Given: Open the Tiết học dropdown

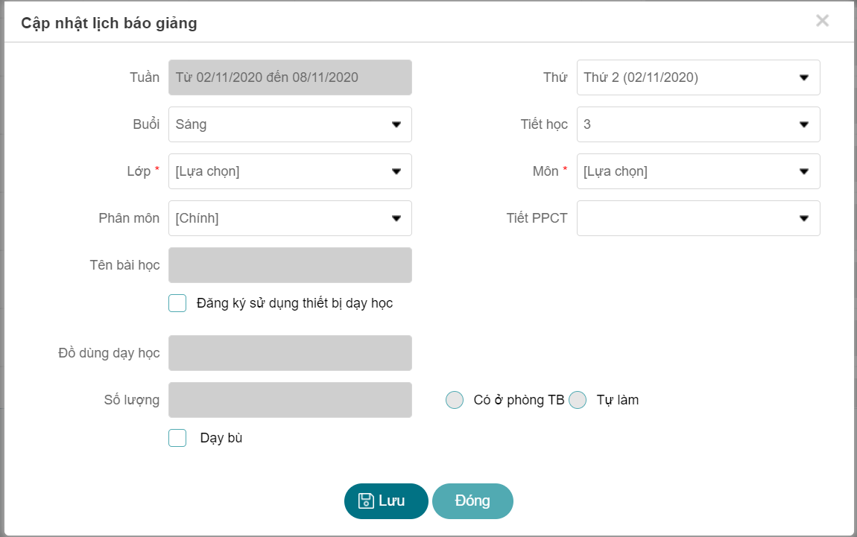Looking at the screenshot, I should point(698,124).
